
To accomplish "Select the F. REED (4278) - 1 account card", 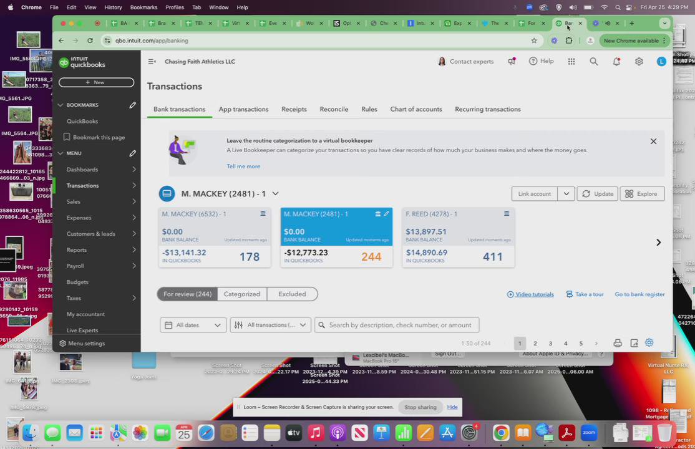I will (458, 238).
